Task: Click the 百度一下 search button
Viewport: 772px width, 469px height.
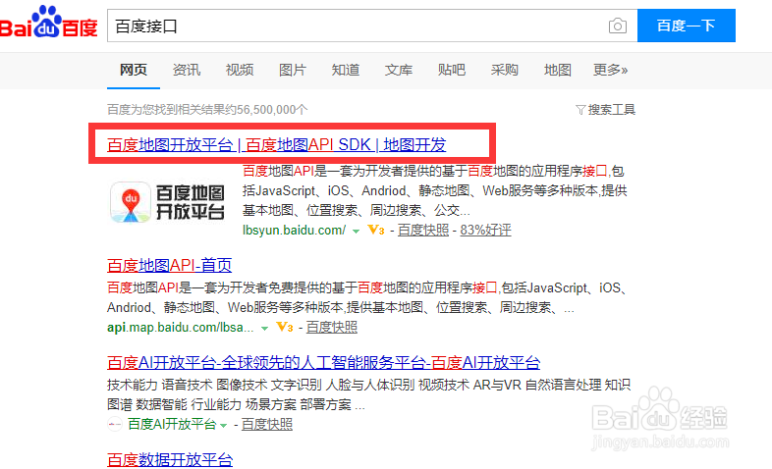Action: click(x=686, y=26)
